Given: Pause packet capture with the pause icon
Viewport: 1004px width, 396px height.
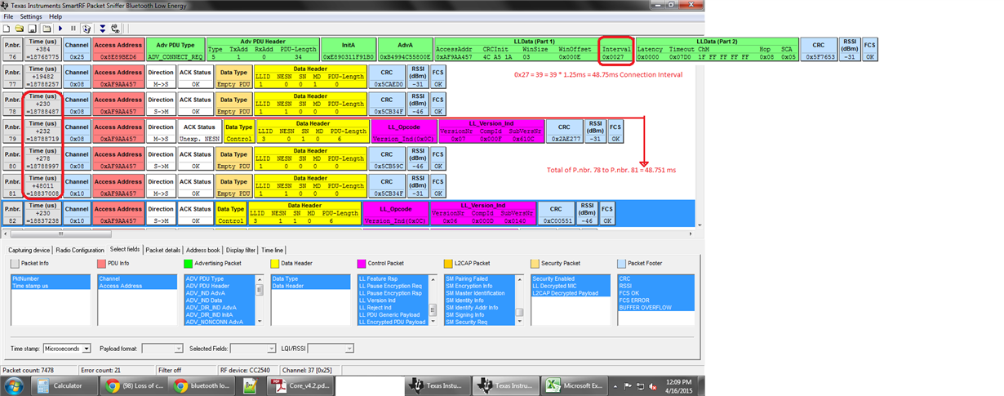Looking at the screenshot, I should (73, 29).
